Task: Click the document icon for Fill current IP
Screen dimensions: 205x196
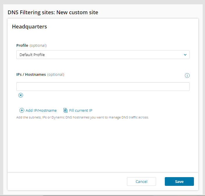Action: 66,110
